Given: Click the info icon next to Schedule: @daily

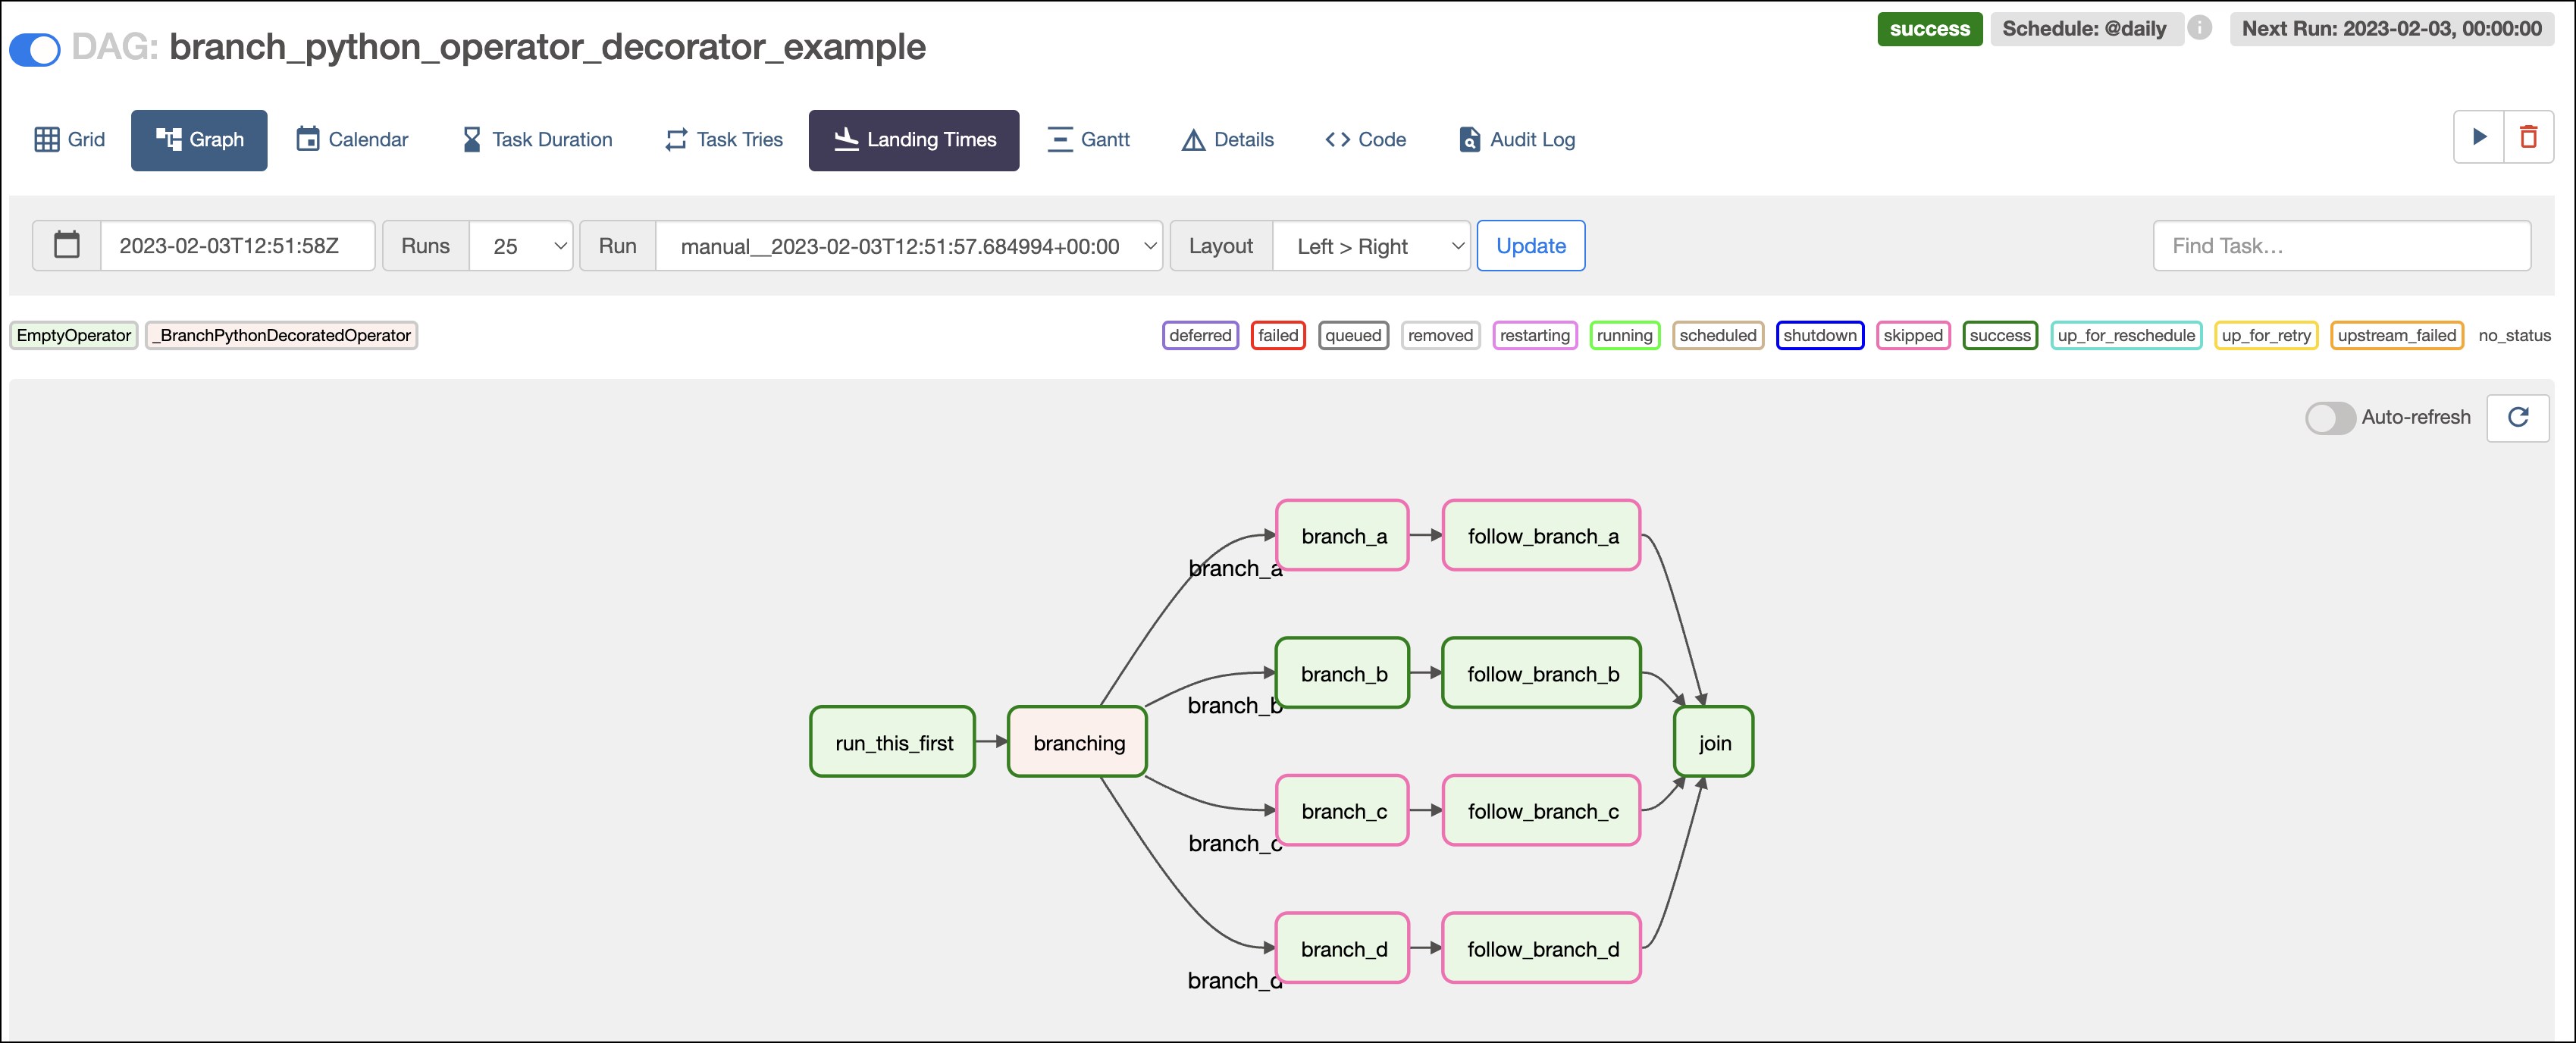Looking at the screenshot, I should point(2201,28).
